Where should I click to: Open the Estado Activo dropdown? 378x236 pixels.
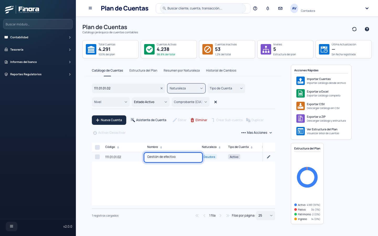[151, 102]
